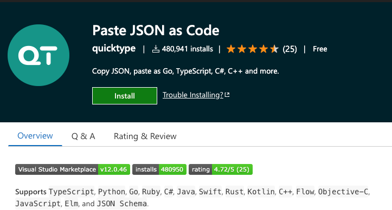The height and width of the screenshot is (210, 392).
Task: Switch to the Q & A tab
Action: click(x=83, y=136)
